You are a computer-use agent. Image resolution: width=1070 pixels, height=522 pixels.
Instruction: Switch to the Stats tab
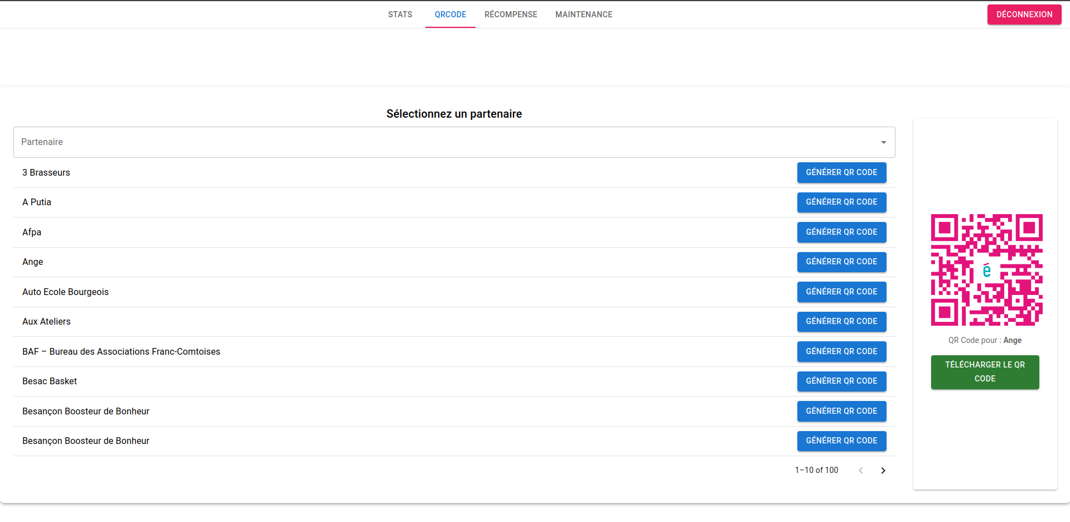tap(400, 14)
